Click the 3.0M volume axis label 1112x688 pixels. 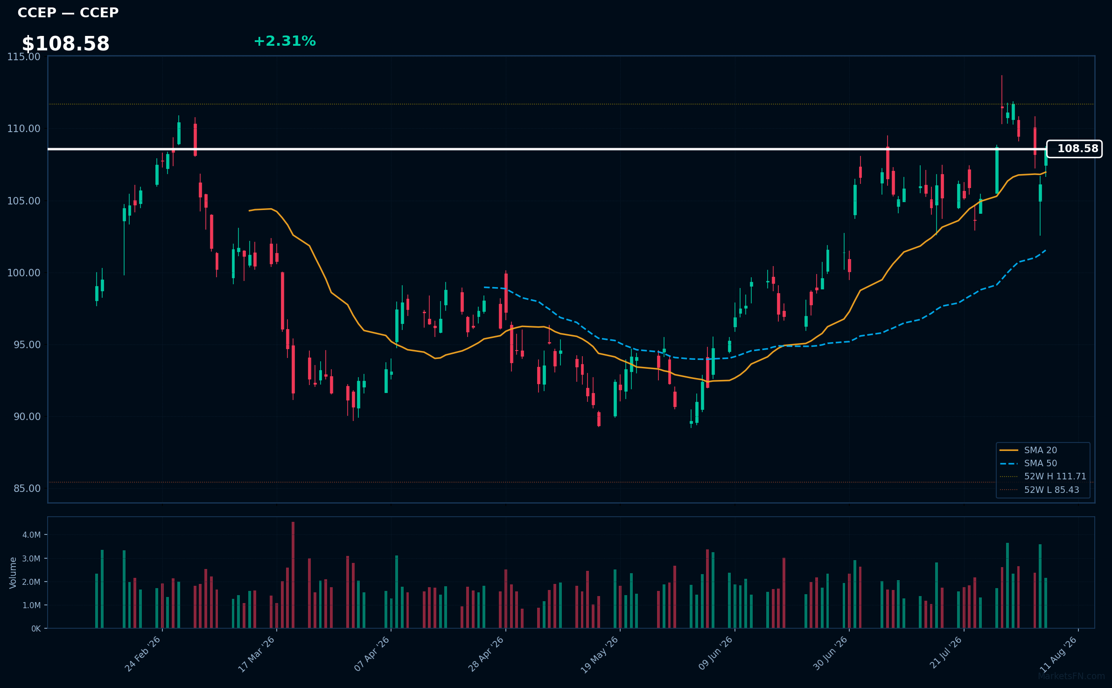(x=32, y=559)
